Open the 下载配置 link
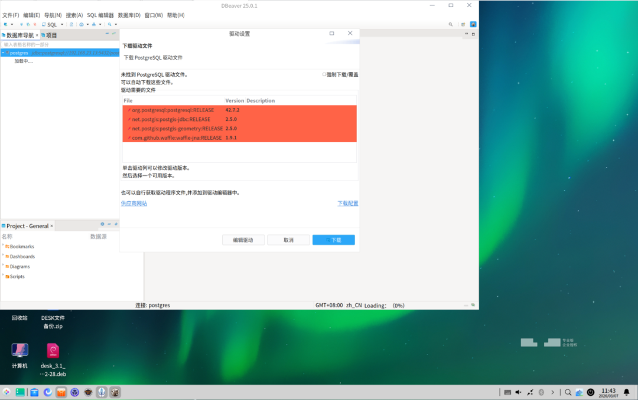The width and height of the screenshot is (638, 400). point(347,204)
